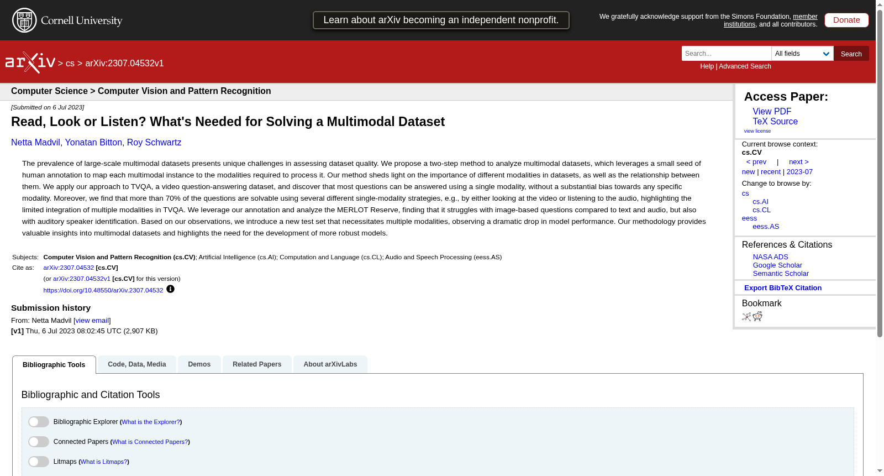Viewport: 884px width, 476px height.
Task: Switch browse context to eess.AS
Action: [766, 227]
